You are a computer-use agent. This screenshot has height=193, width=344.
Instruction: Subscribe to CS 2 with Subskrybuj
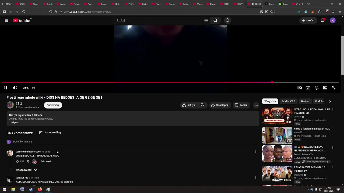53,105
